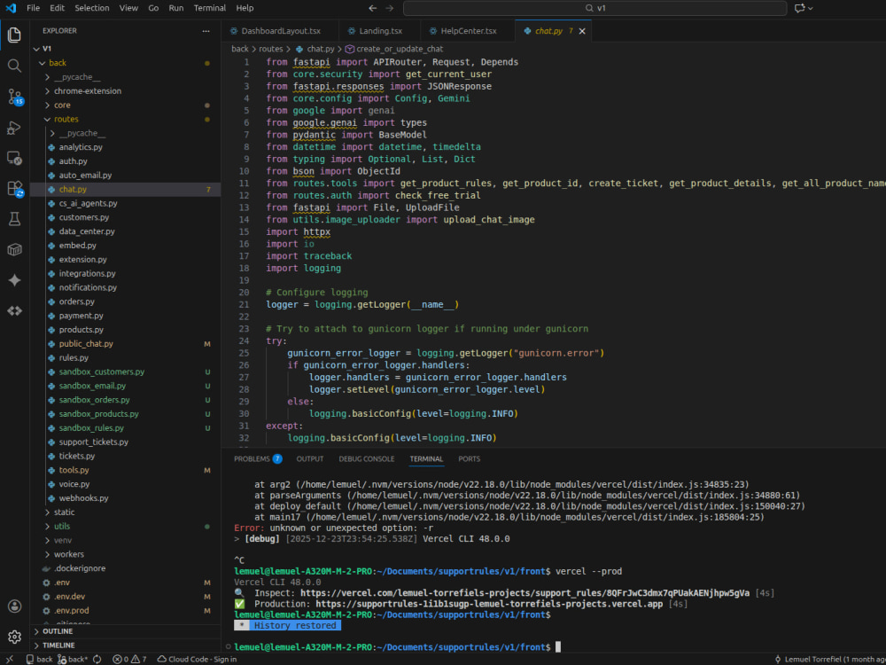
Task: Click line number 20 in the editor gutter
Action: [244, 293]
